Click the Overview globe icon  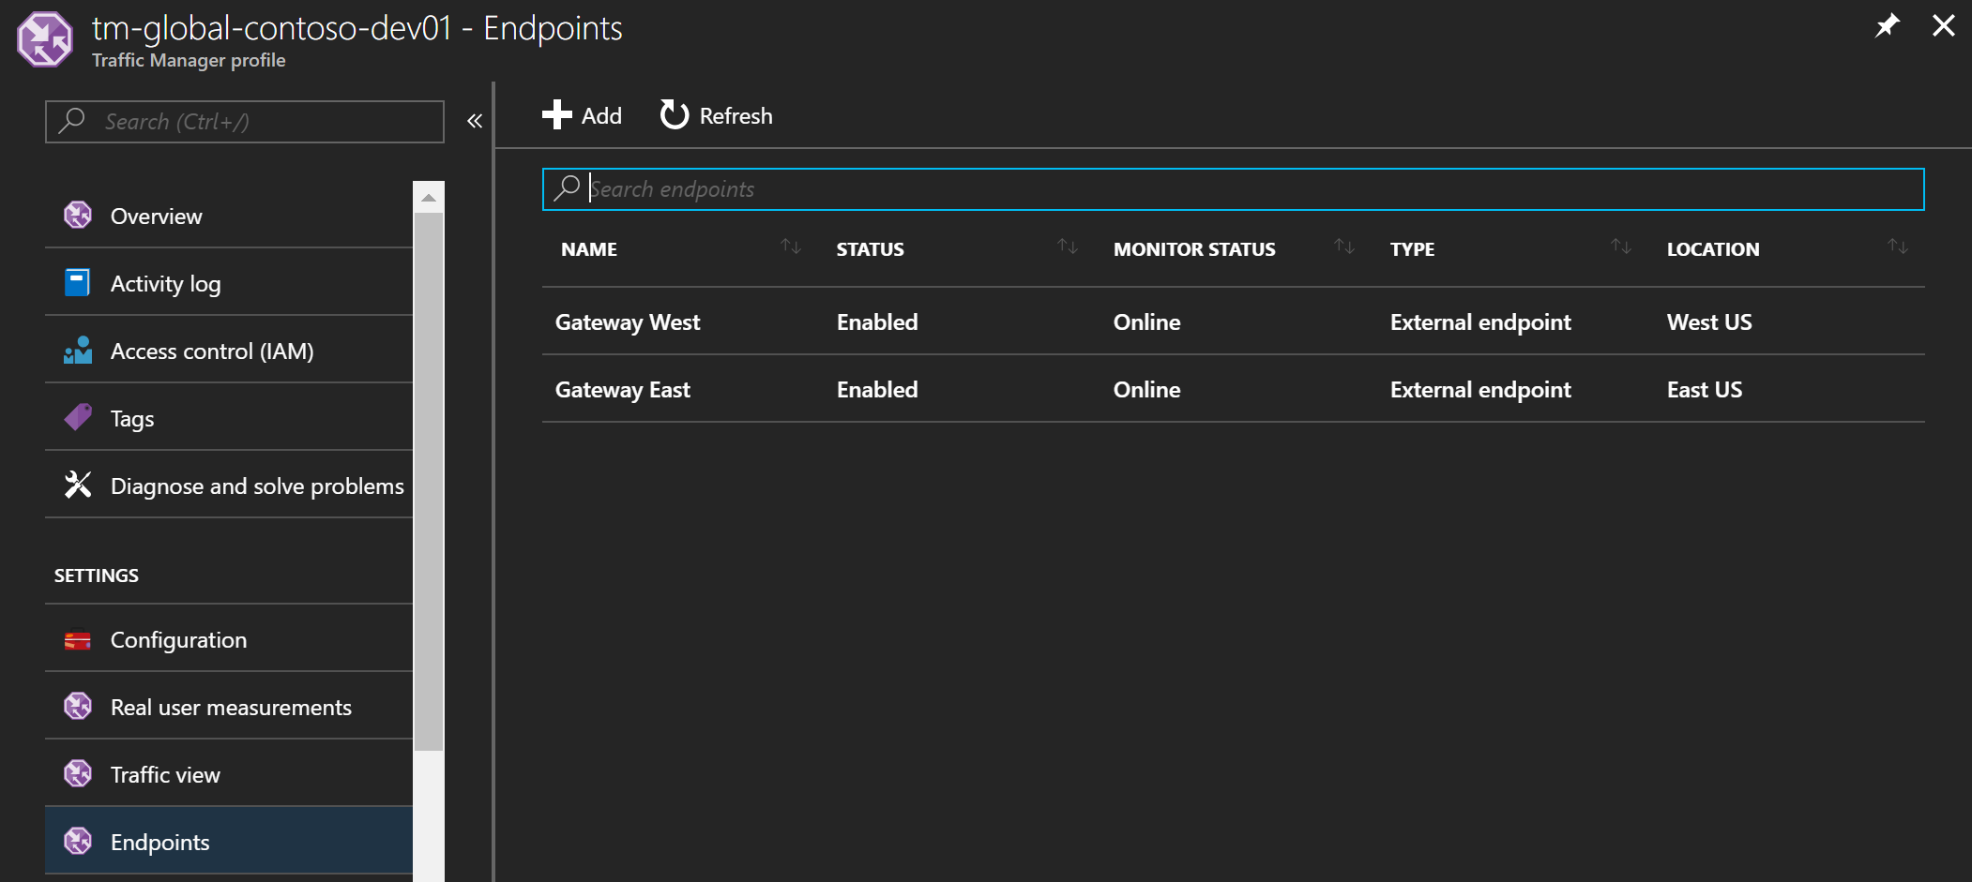point(78,216)
